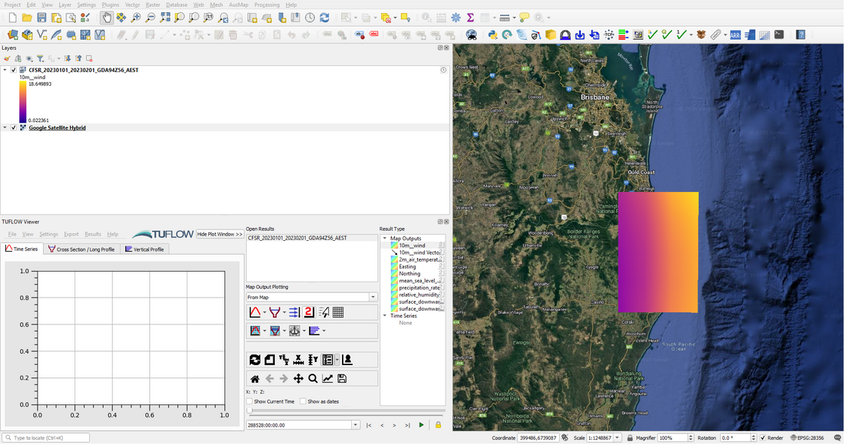Toggle visibility of CFSR mesh layer
The height and width of the screenshot is (445, 845).
coord(14,70)
